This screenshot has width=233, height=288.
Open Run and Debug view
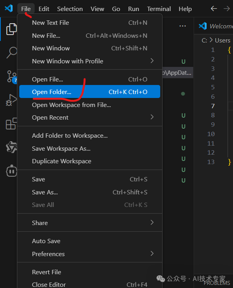coord(11,100)
